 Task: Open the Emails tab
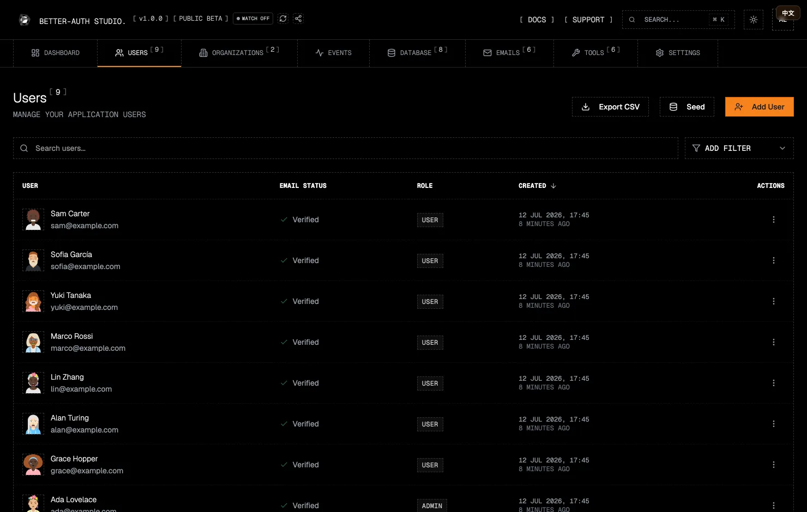click(x=509, y=53)
